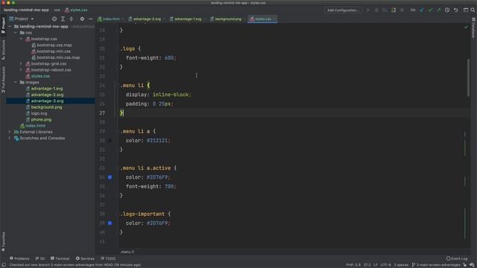Click the Stop square icon in toolbar
Screen dimensions: 477x268
402,10
